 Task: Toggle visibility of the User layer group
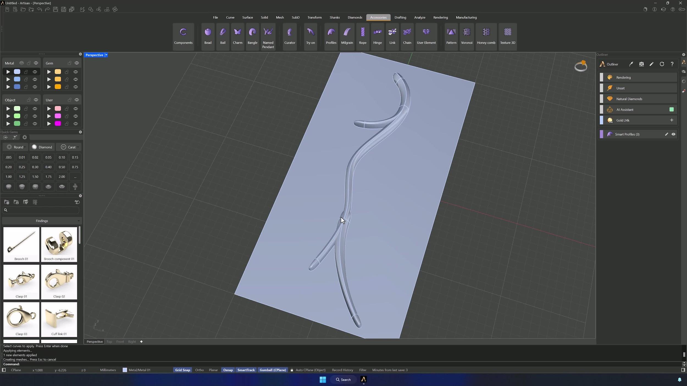point(77,100)
